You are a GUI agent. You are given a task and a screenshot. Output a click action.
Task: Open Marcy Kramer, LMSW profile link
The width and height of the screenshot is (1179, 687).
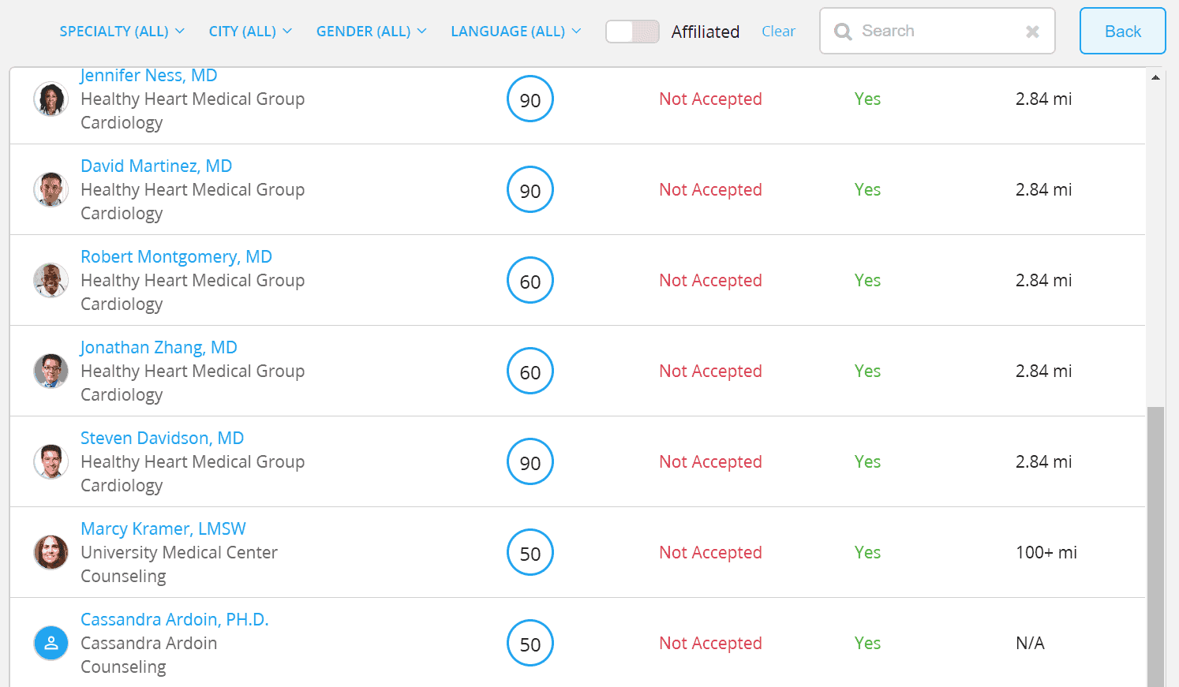(x=163, y=529)
